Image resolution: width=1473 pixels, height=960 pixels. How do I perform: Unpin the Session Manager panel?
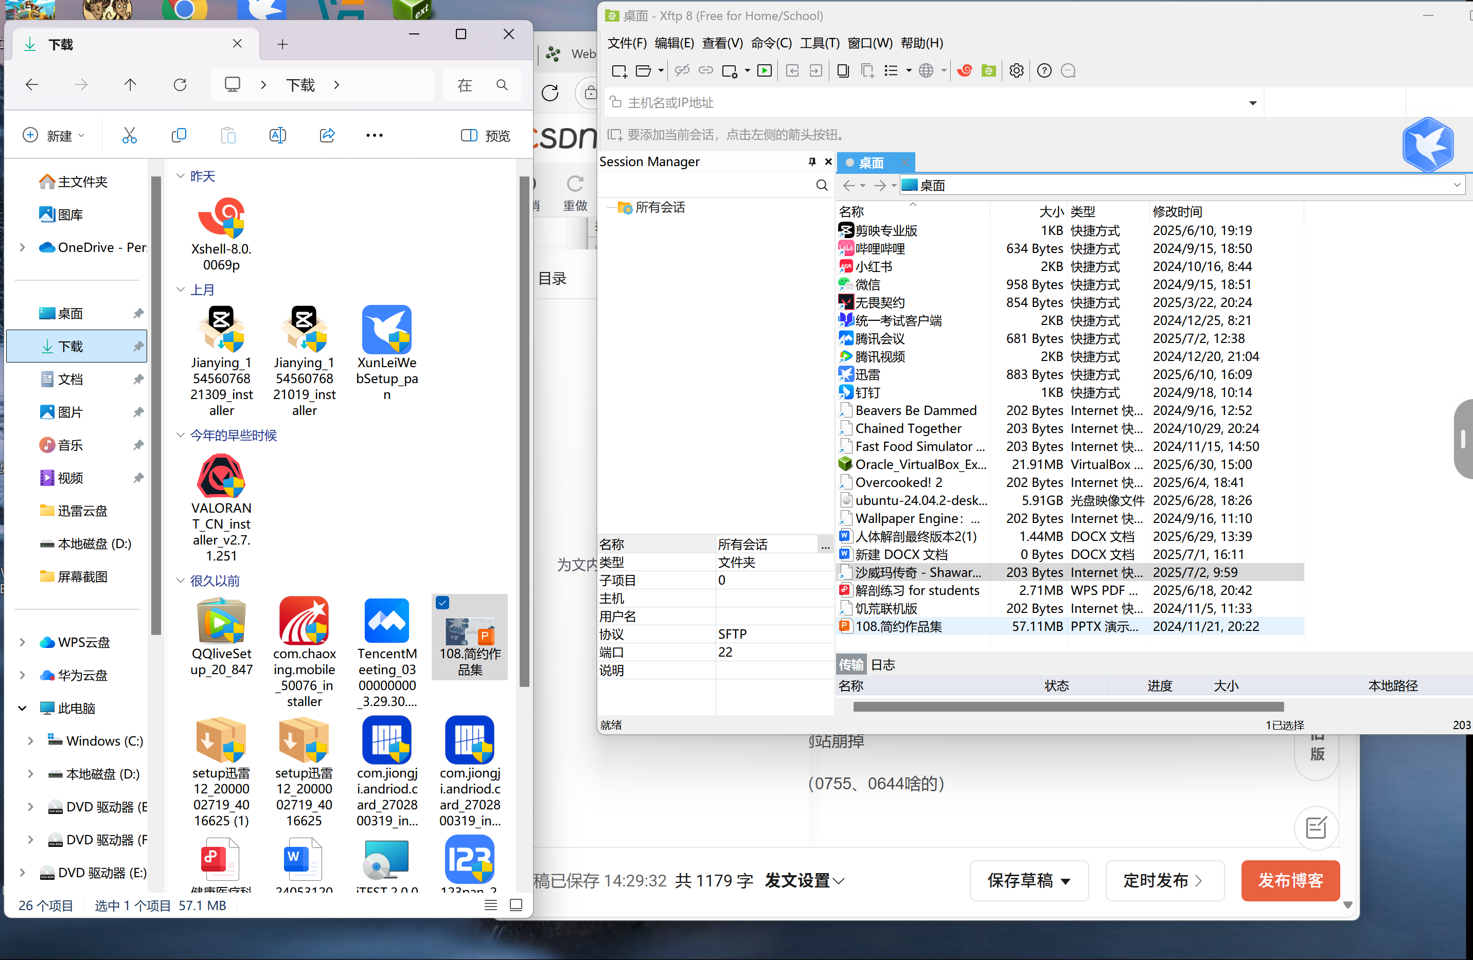point(811,161)
